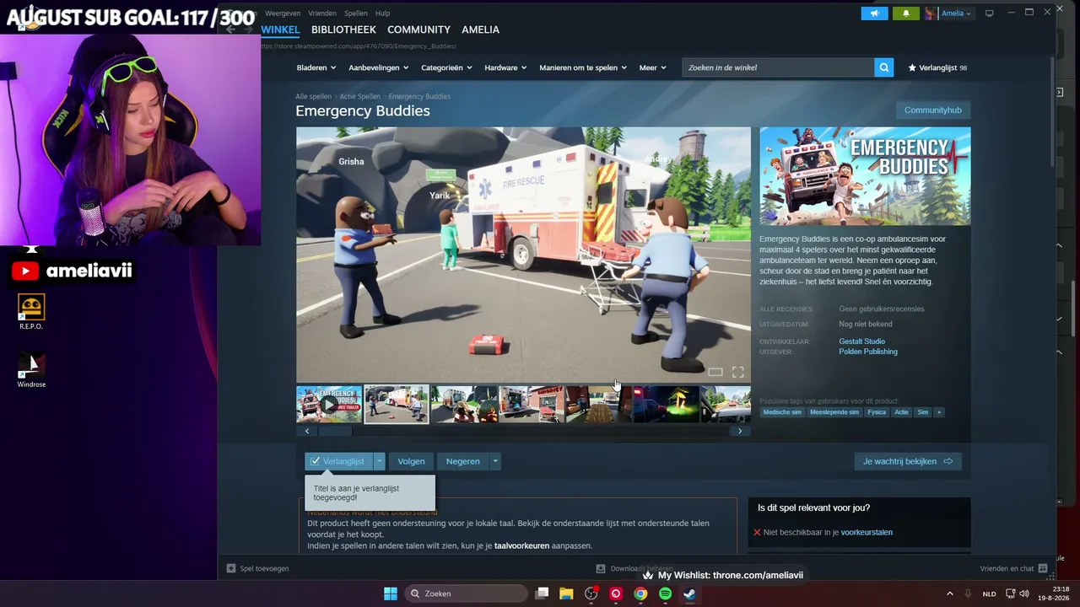This screenshot has height=607, width=1080.
Task: Expand the Manieren om te spelen menu
Action: point(583,67)
